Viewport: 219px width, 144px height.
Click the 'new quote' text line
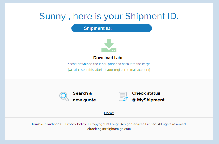tap(84, 100)
